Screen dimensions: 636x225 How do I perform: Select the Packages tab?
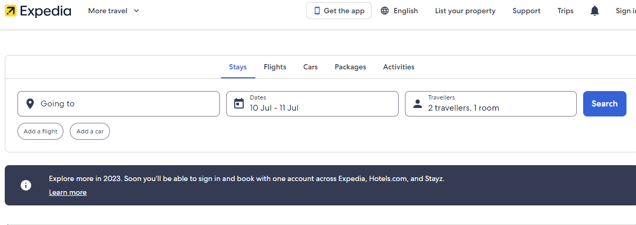[350, 67]
